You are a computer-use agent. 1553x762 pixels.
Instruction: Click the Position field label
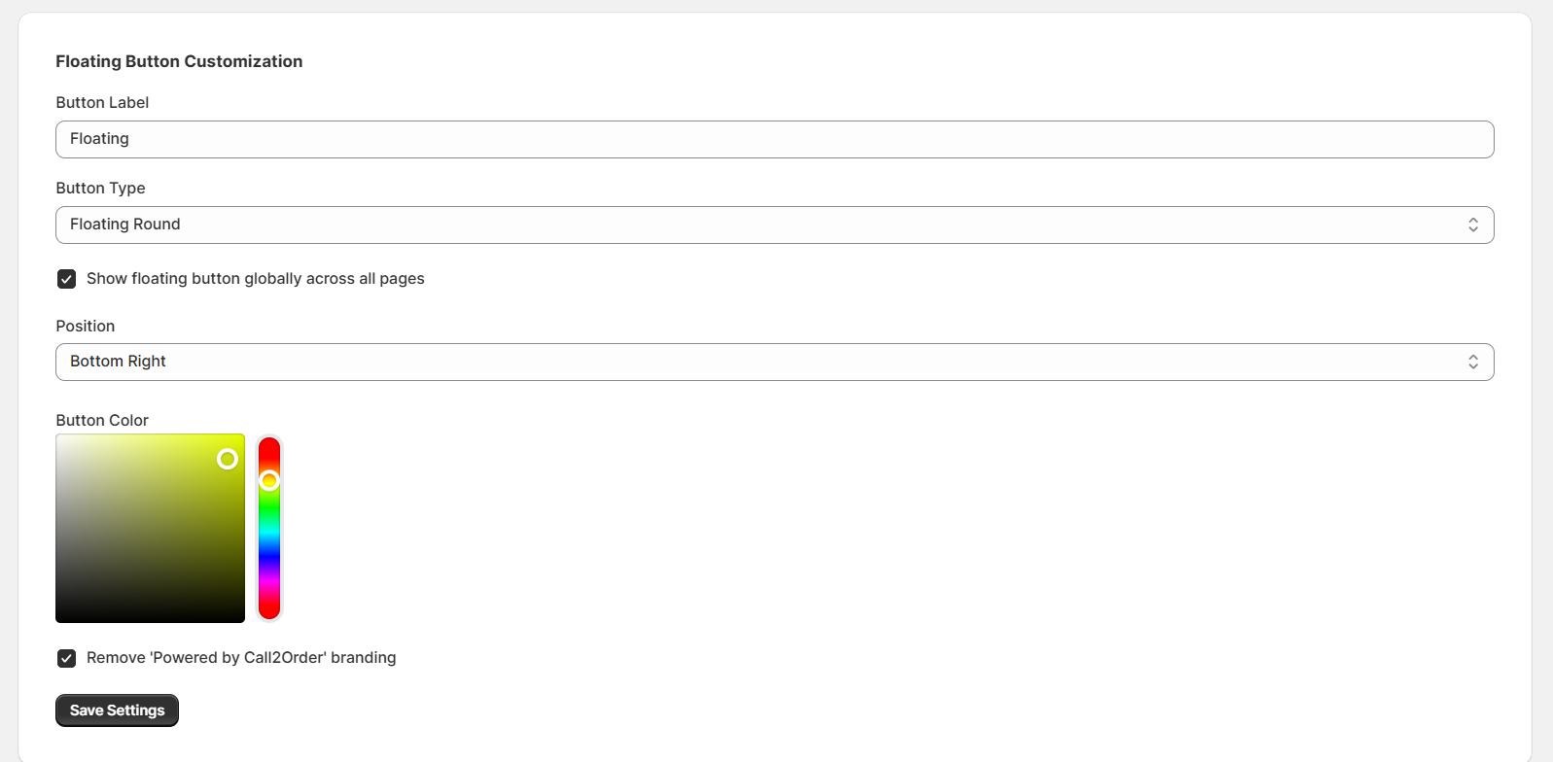(86, 326)
